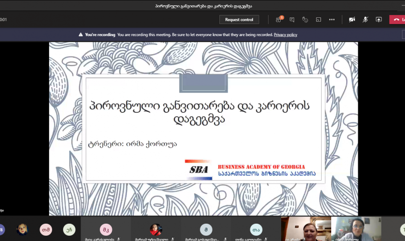Open the participants panel
The width and height of the screenshot is (405, 241).
279,20
